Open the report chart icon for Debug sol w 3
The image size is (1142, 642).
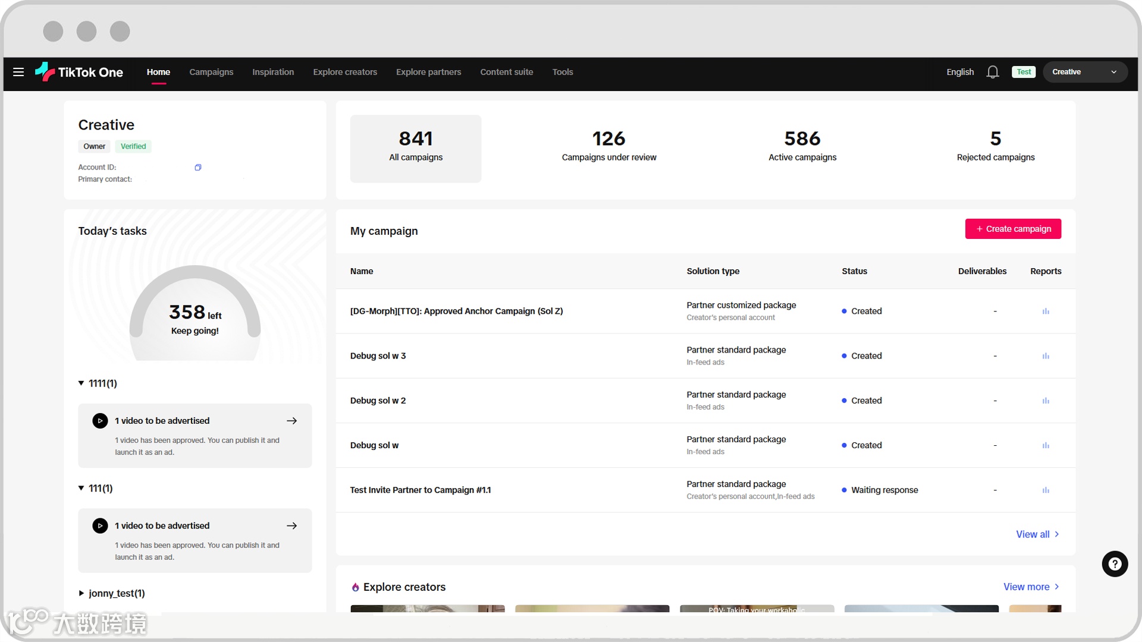[x=1046, y=356]
